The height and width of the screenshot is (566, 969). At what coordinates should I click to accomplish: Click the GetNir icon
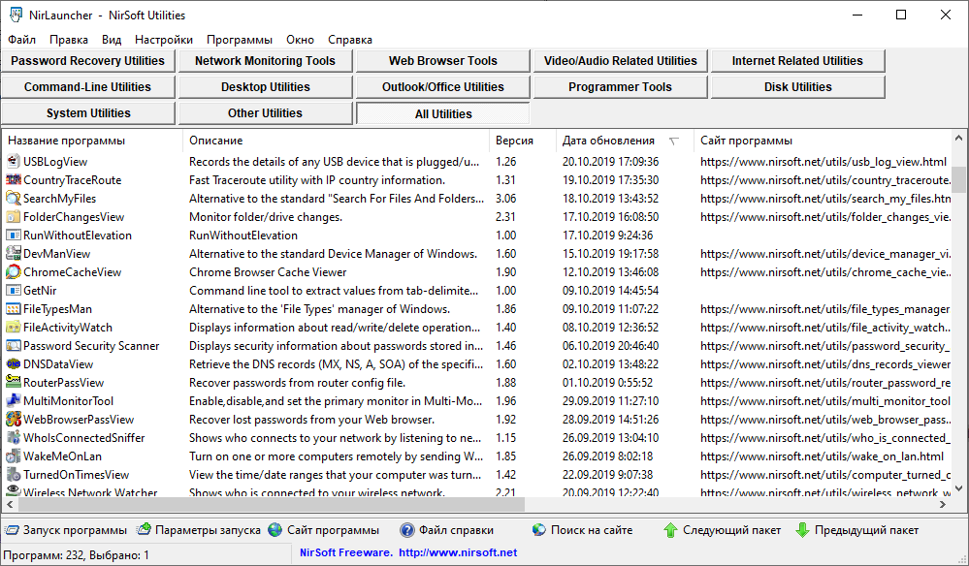coord(13,291)
